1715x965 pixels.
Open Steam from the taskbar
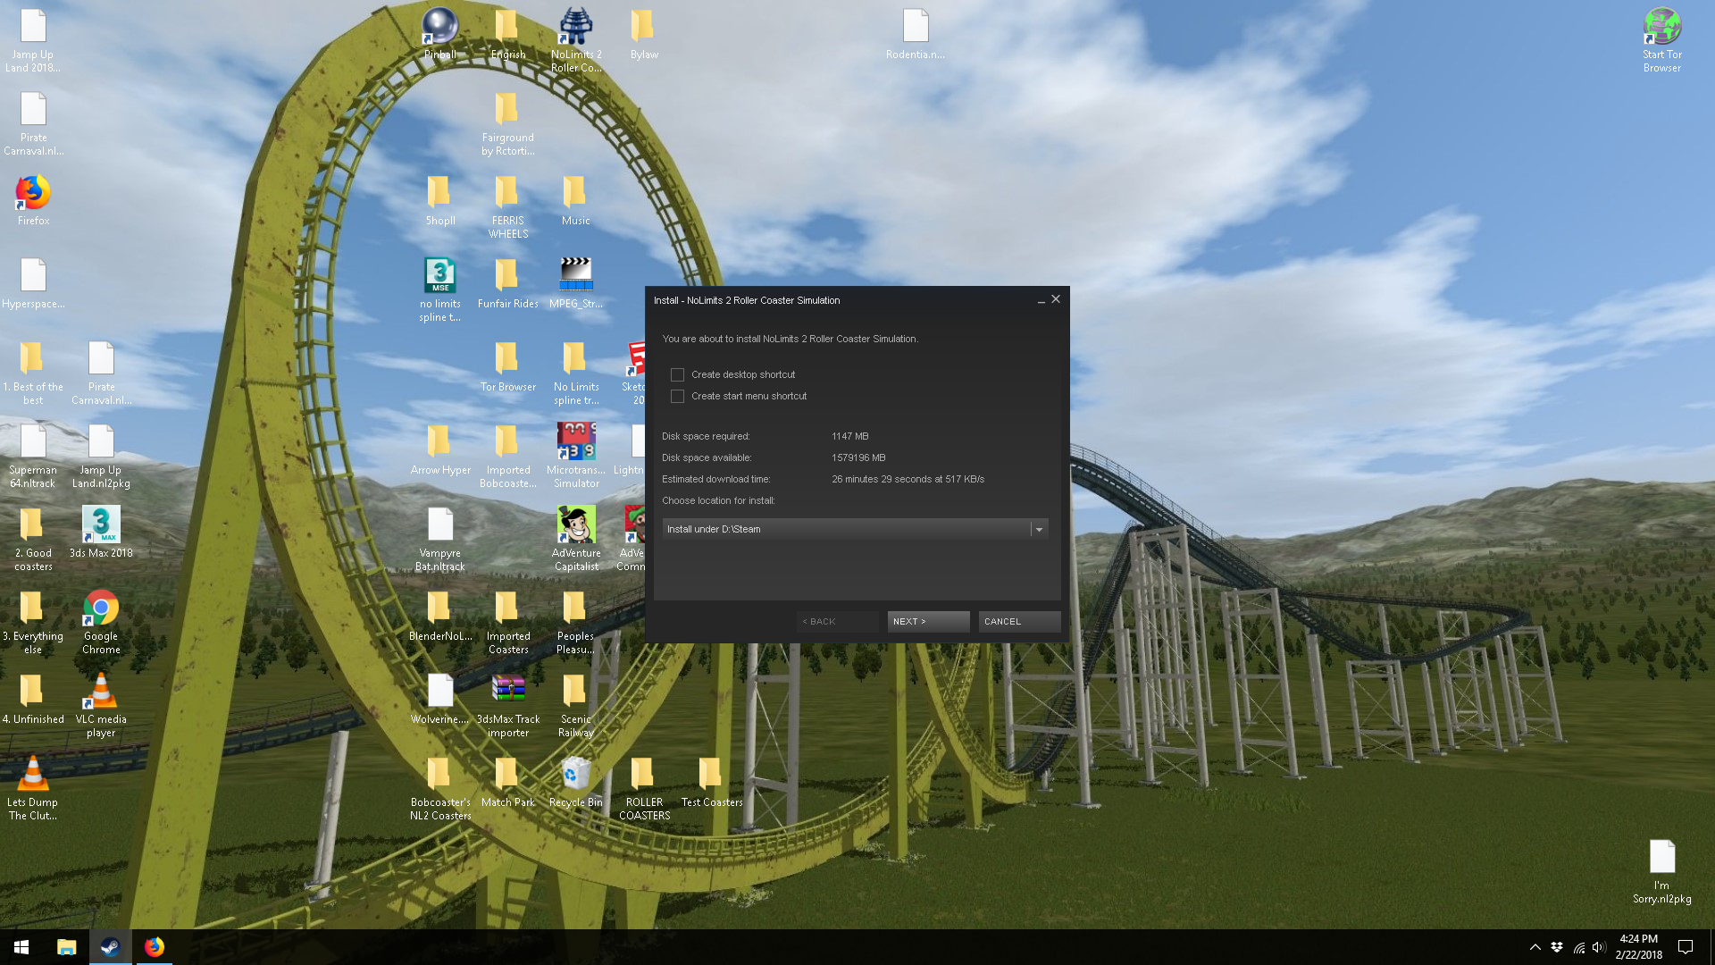click(x=111, y=947)
